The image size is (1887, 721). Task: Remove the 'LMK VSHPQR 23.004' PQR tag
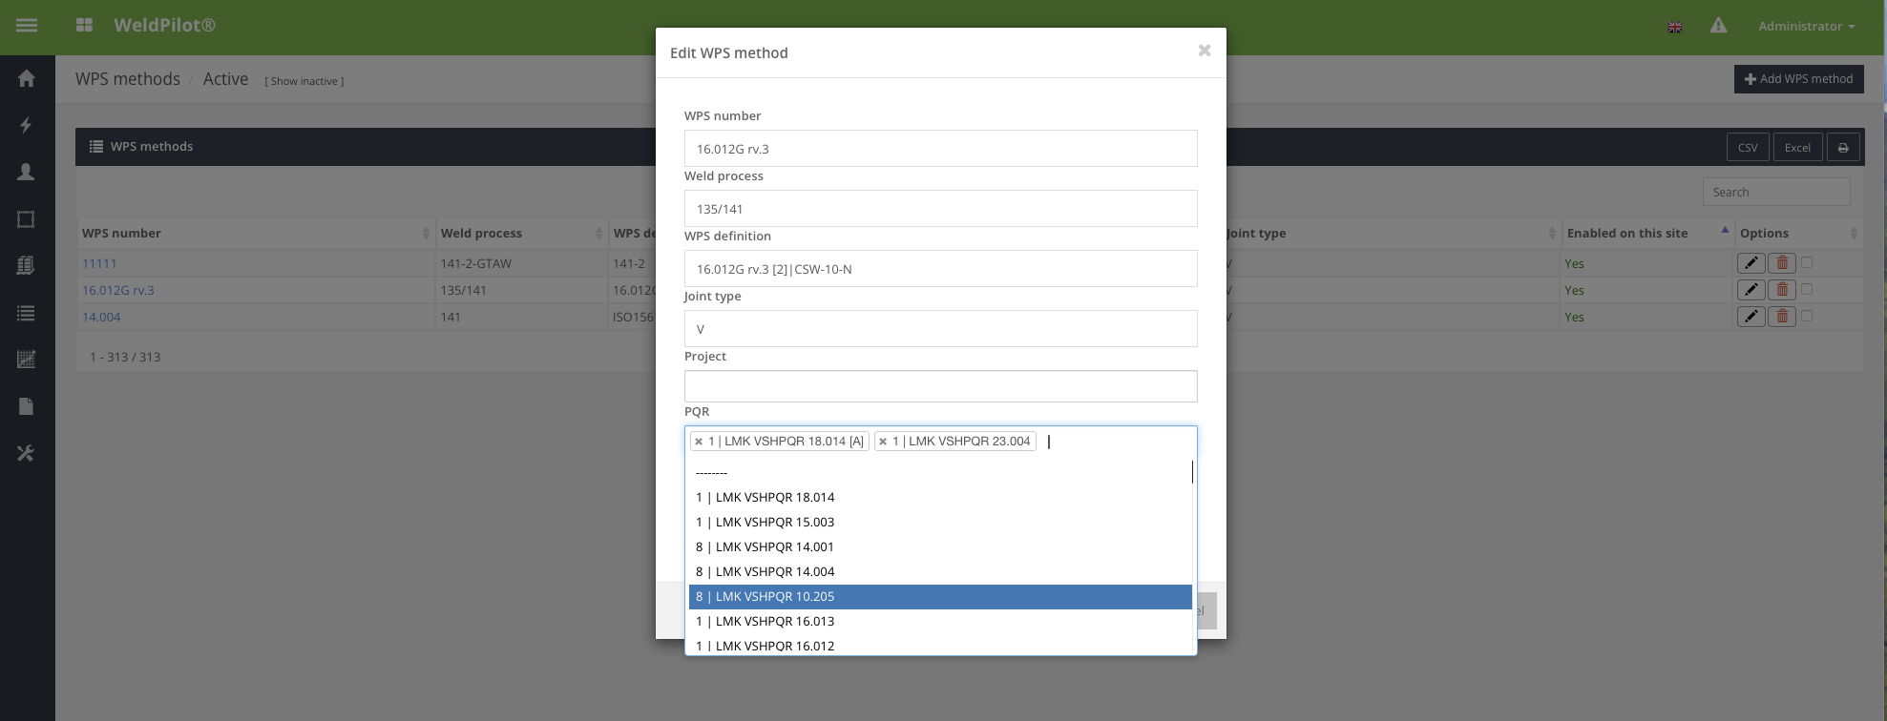[883, 442]
